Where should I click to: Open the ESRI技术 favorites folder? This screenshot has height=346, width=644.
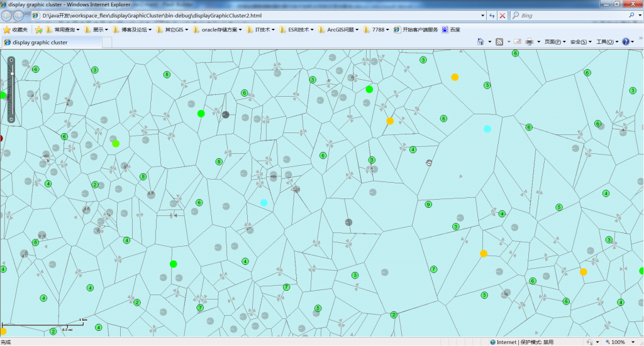pos(297,30)
